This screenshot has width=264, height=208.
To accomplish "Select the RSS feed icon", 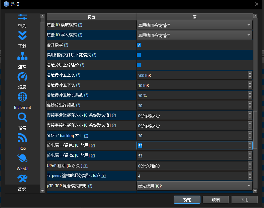I will coord(22,138).
